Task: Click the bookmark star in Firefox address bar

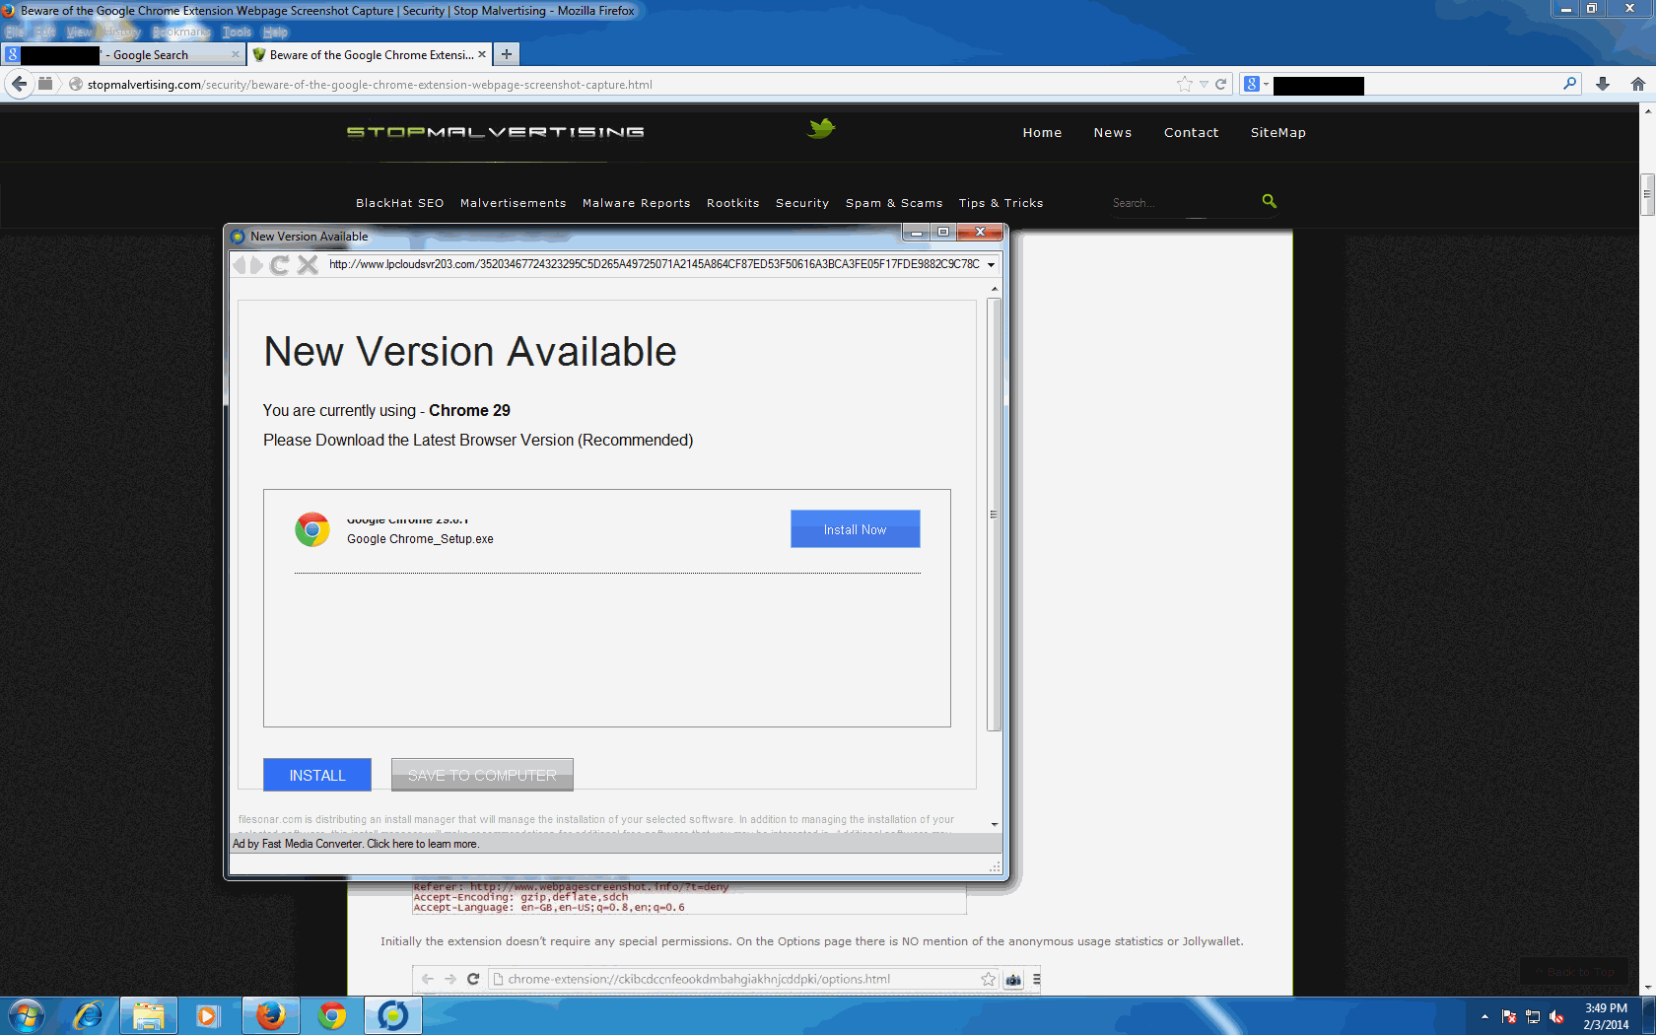Action: pos(1185,85)
